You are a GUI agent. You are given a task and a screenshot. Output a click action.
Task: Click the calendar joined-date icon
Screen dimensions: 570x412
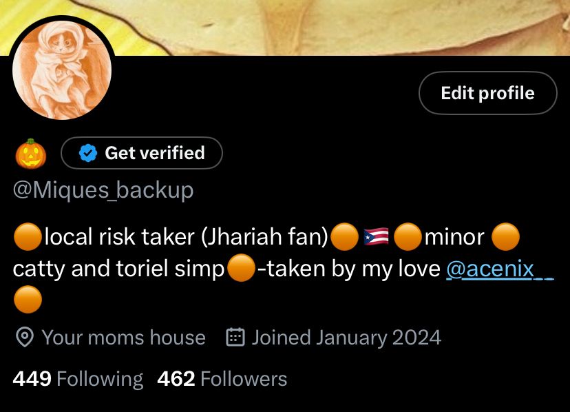coord(235,337)
